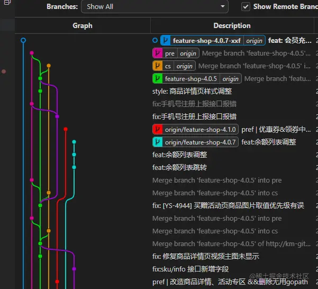Click the origin tag next to feature-shop-4.0.7-xxf
This screenshot has width=318, height=289.
pos(255,41)
